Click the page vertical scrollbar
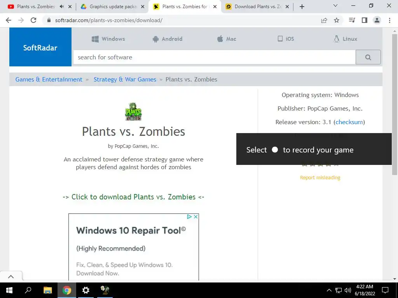398x298 pixels. (x=395, y=104)
